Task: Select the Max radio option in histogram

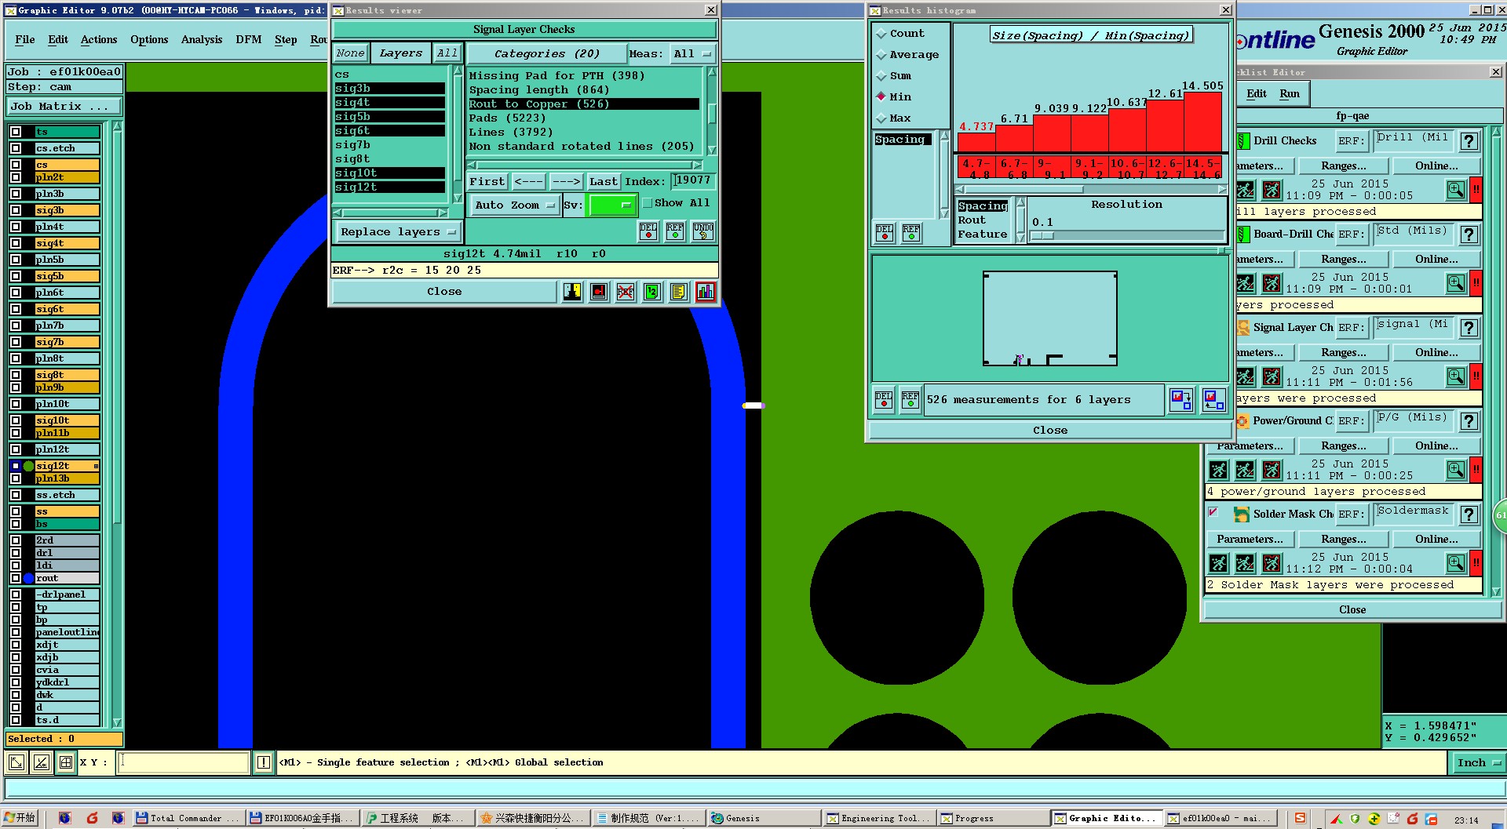Action: coord(881,118)
